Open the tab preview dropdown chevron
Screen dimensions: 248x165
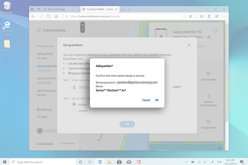pos(129,9)
